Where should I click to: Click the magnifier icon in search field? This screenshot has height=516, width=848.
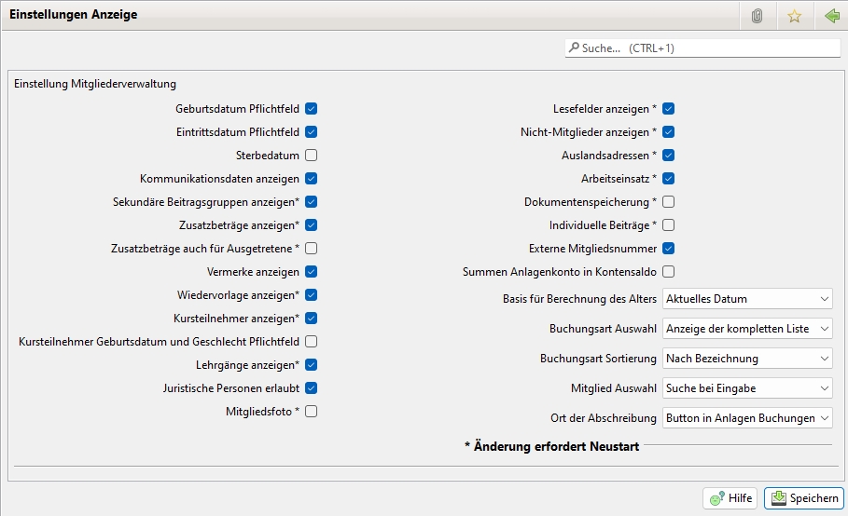[x=573, y=48]
